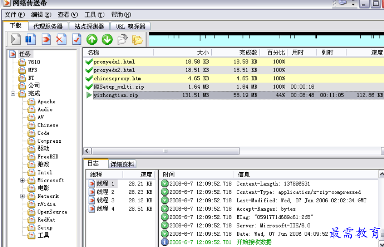The height and width of the screenshot is (247, 384).
Task: Switch to the 站点探测器 tab
Action: 89,26
